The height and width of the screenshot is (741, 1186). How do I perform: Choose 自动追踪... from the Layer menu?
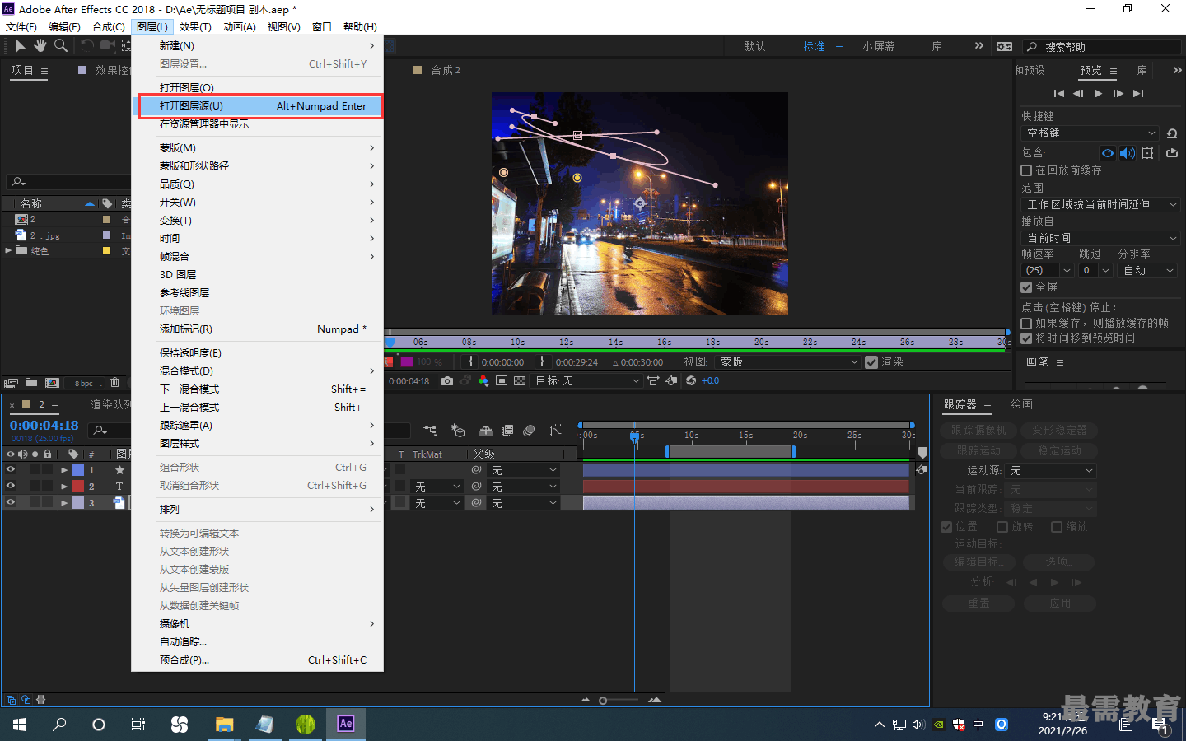(x=258, y=642)
